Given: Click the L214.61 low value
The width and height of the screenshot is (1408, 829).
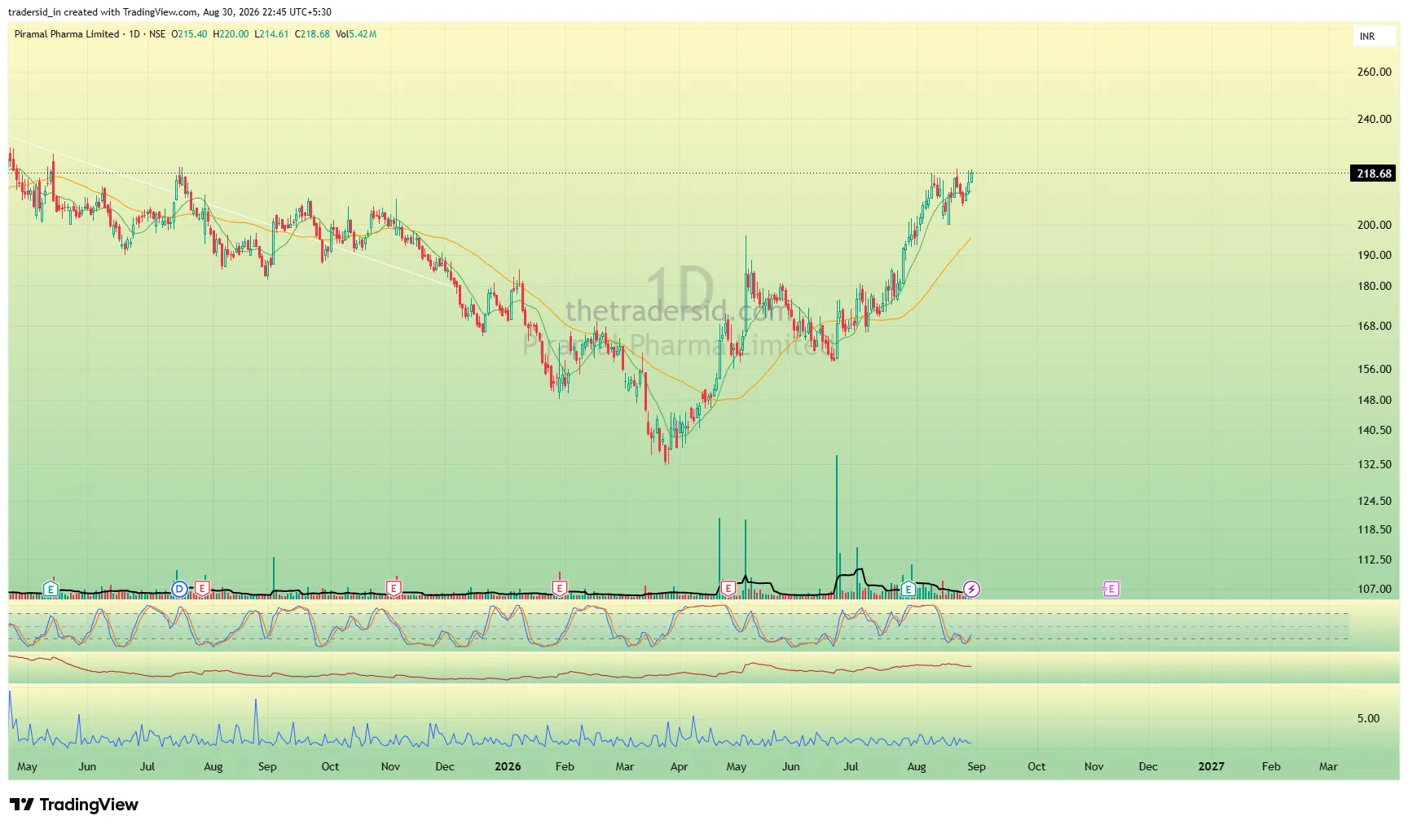Looking at the screenshot, I should [x=271, y=34].
